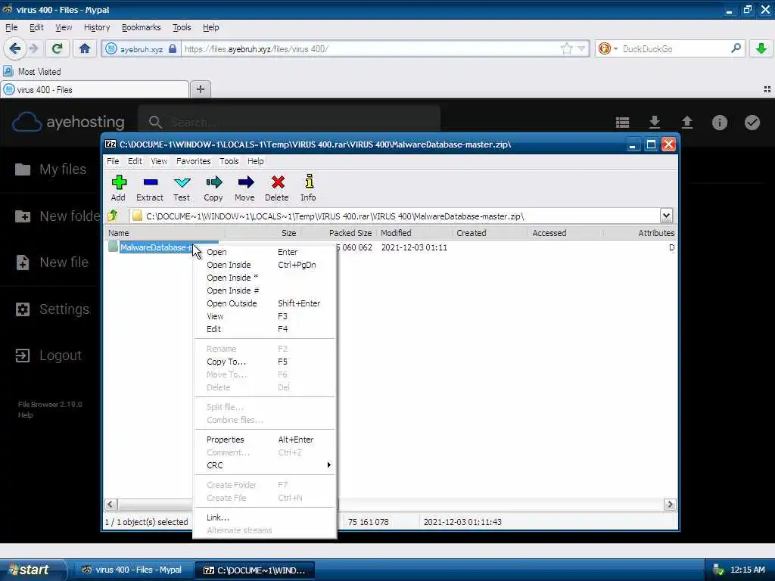Image resolution: width=775 pixels, height=581 pixels.
Task: Choose Open Outside in context menu
Action: (264, 303)
